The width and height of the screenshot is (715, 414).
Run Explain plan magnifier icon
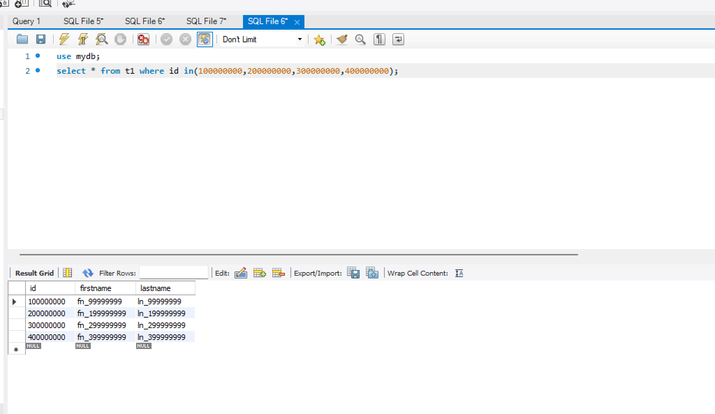[102, 39]
